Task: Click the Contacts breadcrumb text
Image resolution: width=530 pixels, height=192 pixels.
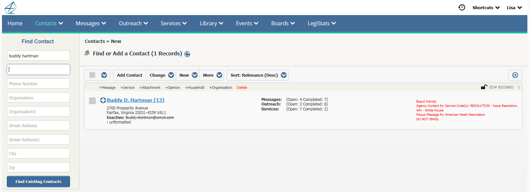Action: point(95,41)
